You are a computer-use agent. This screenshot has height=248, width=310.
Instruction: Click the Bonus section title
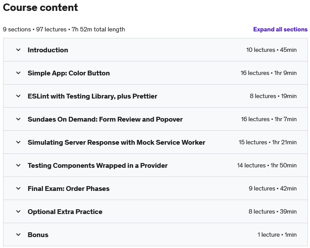click(38, 235)
